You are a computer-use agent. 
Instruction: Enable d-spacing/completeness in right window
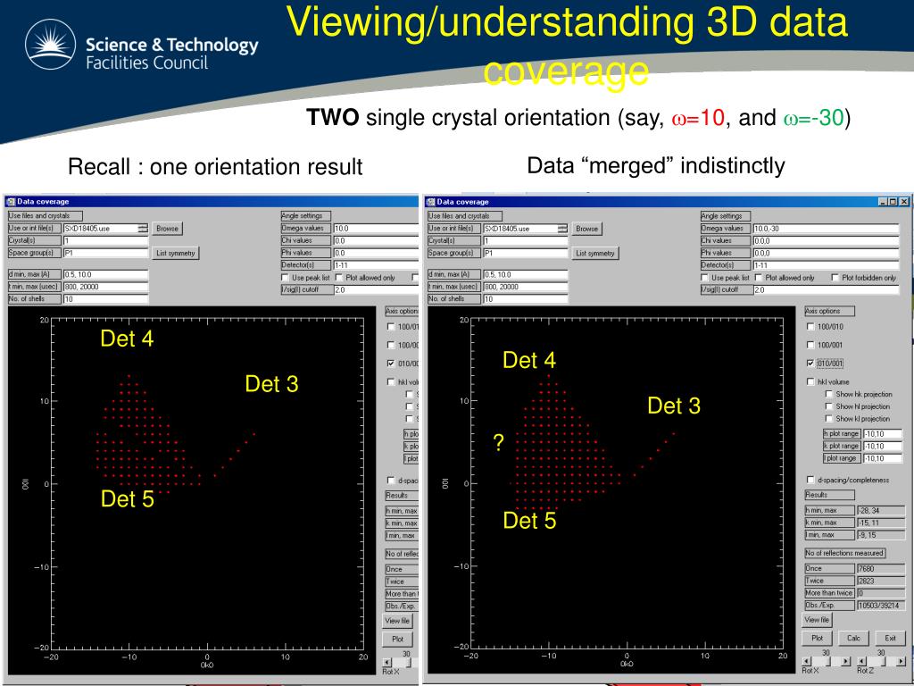click(810, 480)
